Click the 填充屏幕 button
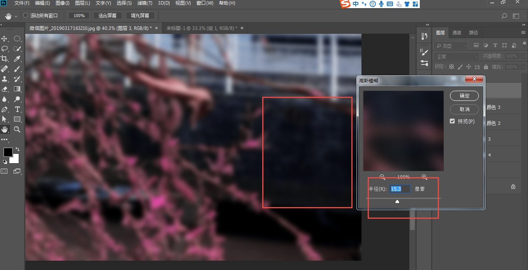Viewport: 528px width, 270px height. click(x=140, y=16)
